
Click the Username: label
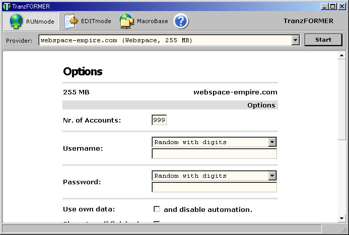tap(83, 148)
